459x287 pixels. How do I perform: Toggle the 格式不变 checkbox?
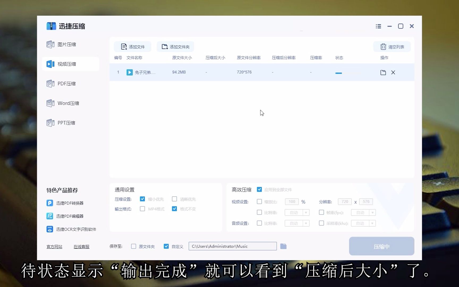tap(175, 209)
